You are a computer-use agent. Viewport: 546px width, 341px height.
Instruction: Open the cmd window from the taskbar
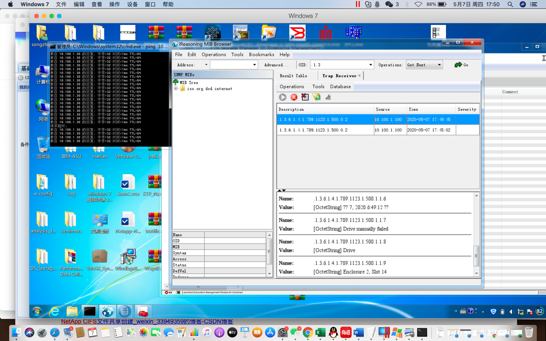pyautogui.click(x=90, y=311)
